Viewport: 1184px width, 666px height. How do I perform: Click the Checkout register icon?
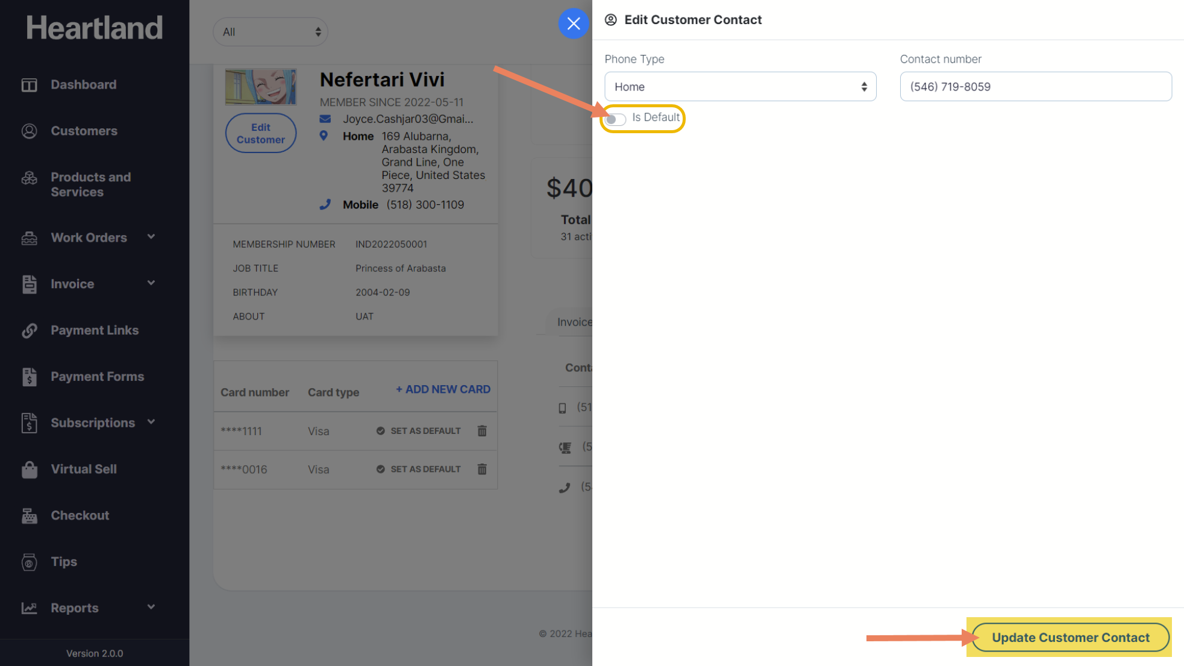click(x=29, y=516)
